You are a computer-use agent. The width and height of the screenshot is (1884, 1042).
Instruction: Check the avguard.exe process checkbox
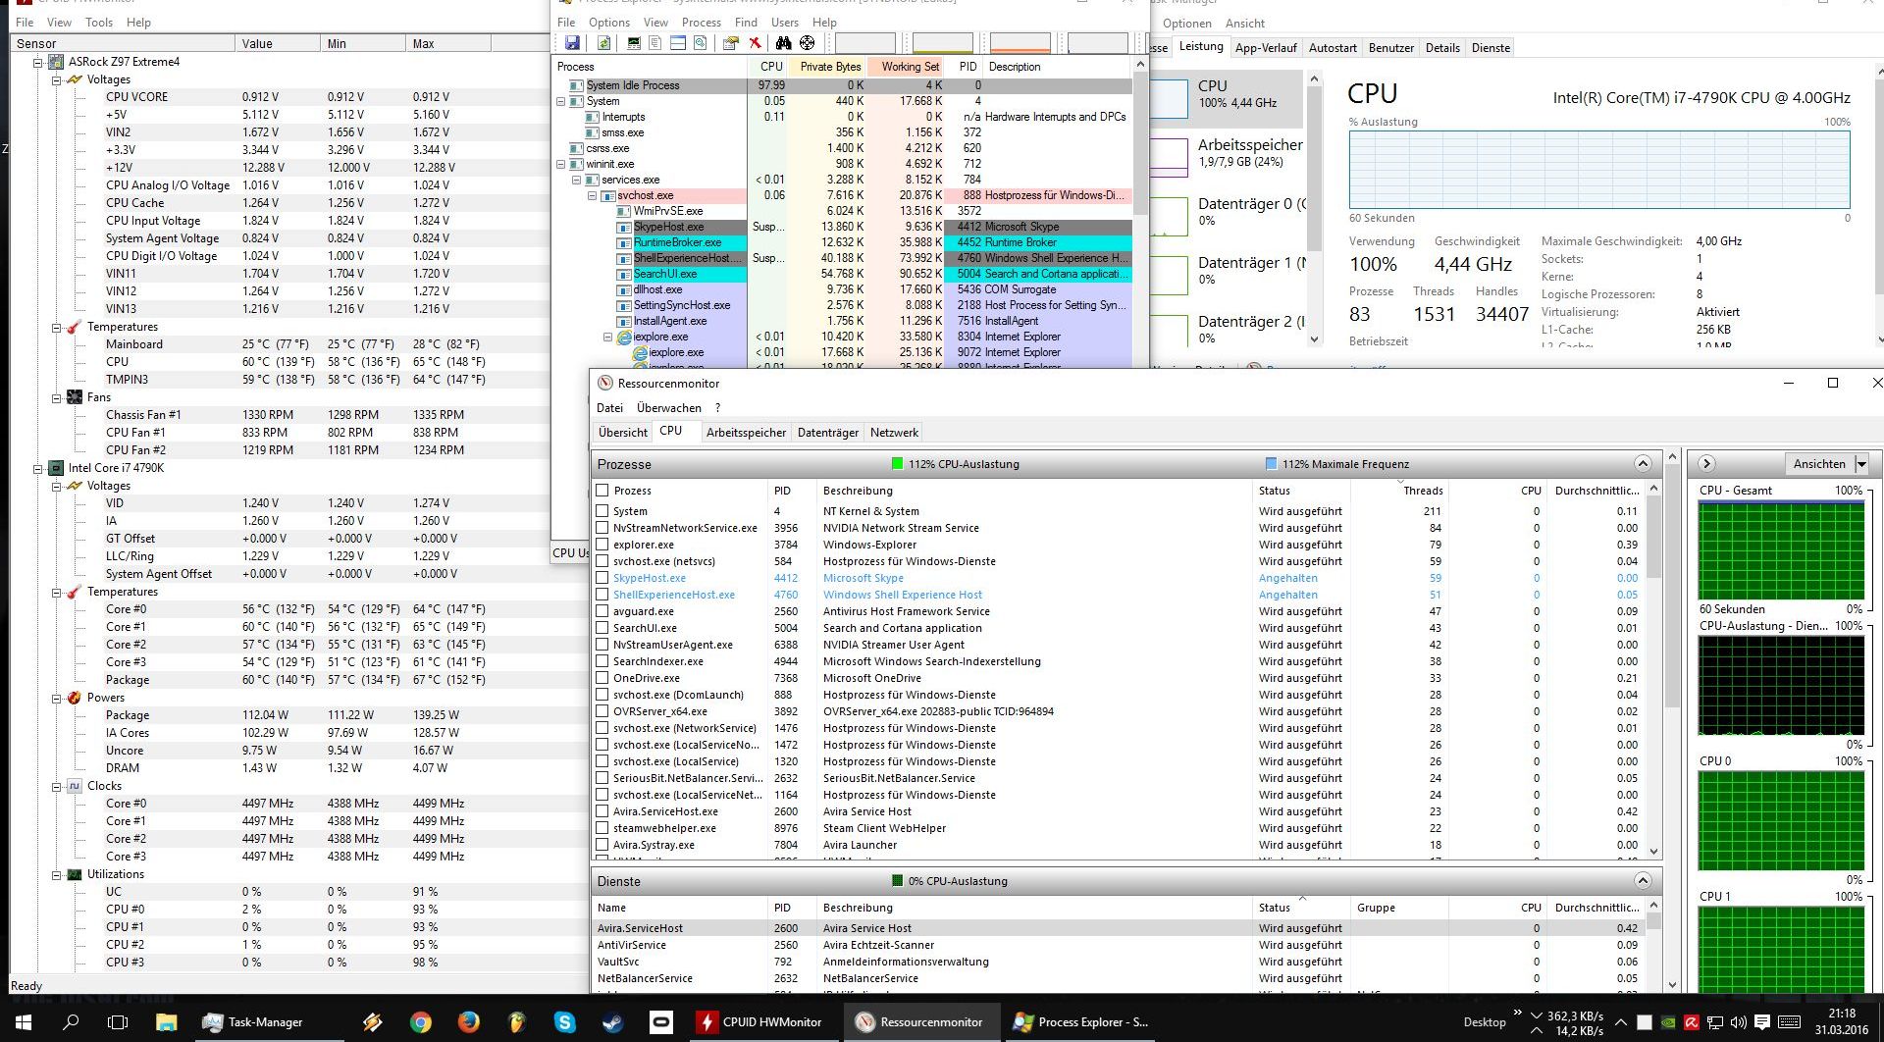602,611
